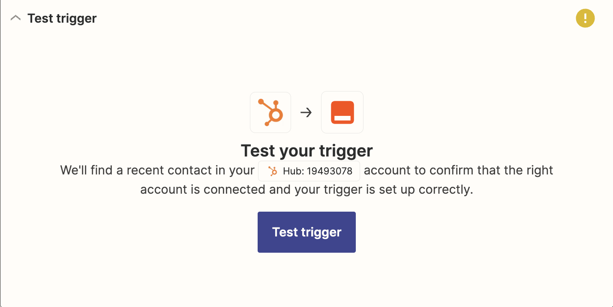Screen dimensions: 613x307
Task: Click the hub ID number 19493078
Action: coord(330,171)
